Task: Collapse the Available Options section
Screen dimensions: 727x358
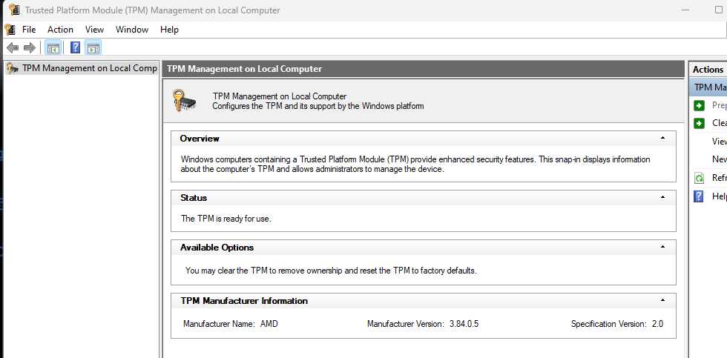Action: [663, 247]
